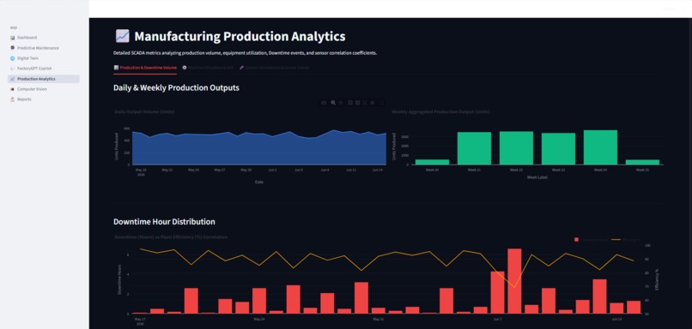The width and height of the screenshot is (692, 329).
Task: Click the 'Jun 14' label on downtime chart
Action: click(617, 319)
